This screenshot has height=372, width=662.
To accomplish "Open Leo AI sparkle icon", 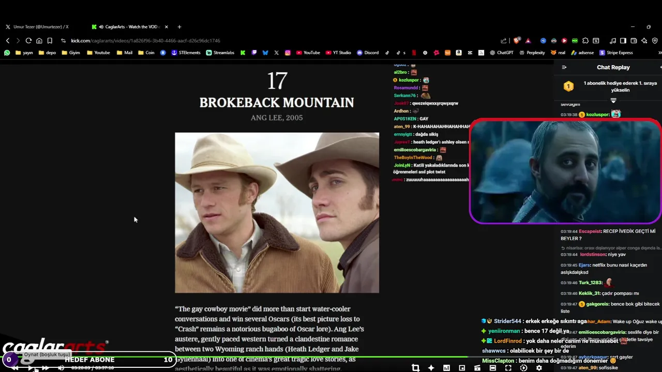I will pyautogui.click(x=644, y=41).
